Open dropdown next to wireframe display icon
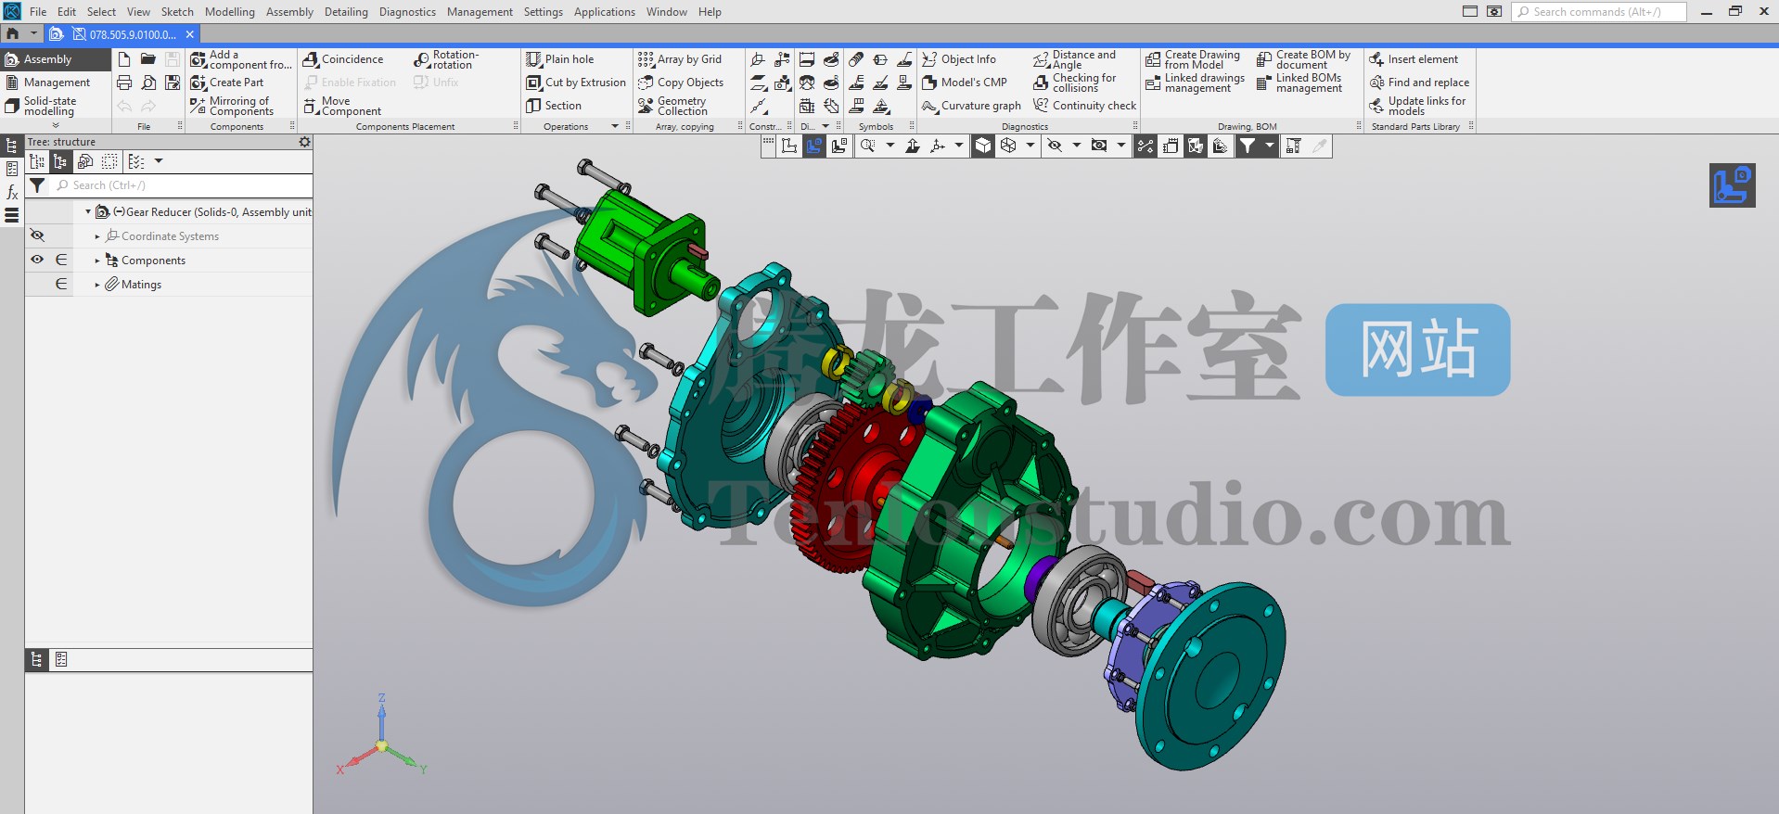1779x814 pixels. (1030, 146)
